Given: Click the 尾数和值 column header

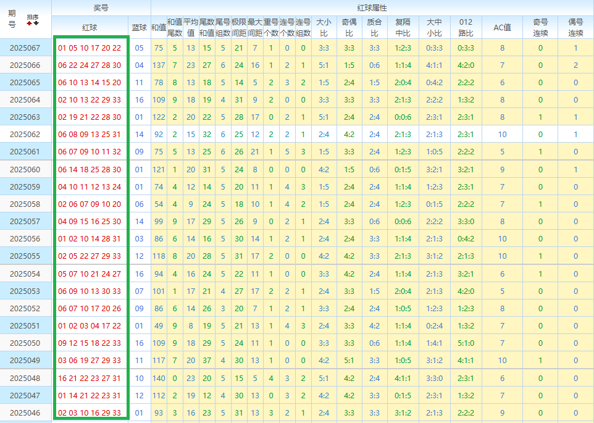Looking at the screenshot, I should coord(206,27).
